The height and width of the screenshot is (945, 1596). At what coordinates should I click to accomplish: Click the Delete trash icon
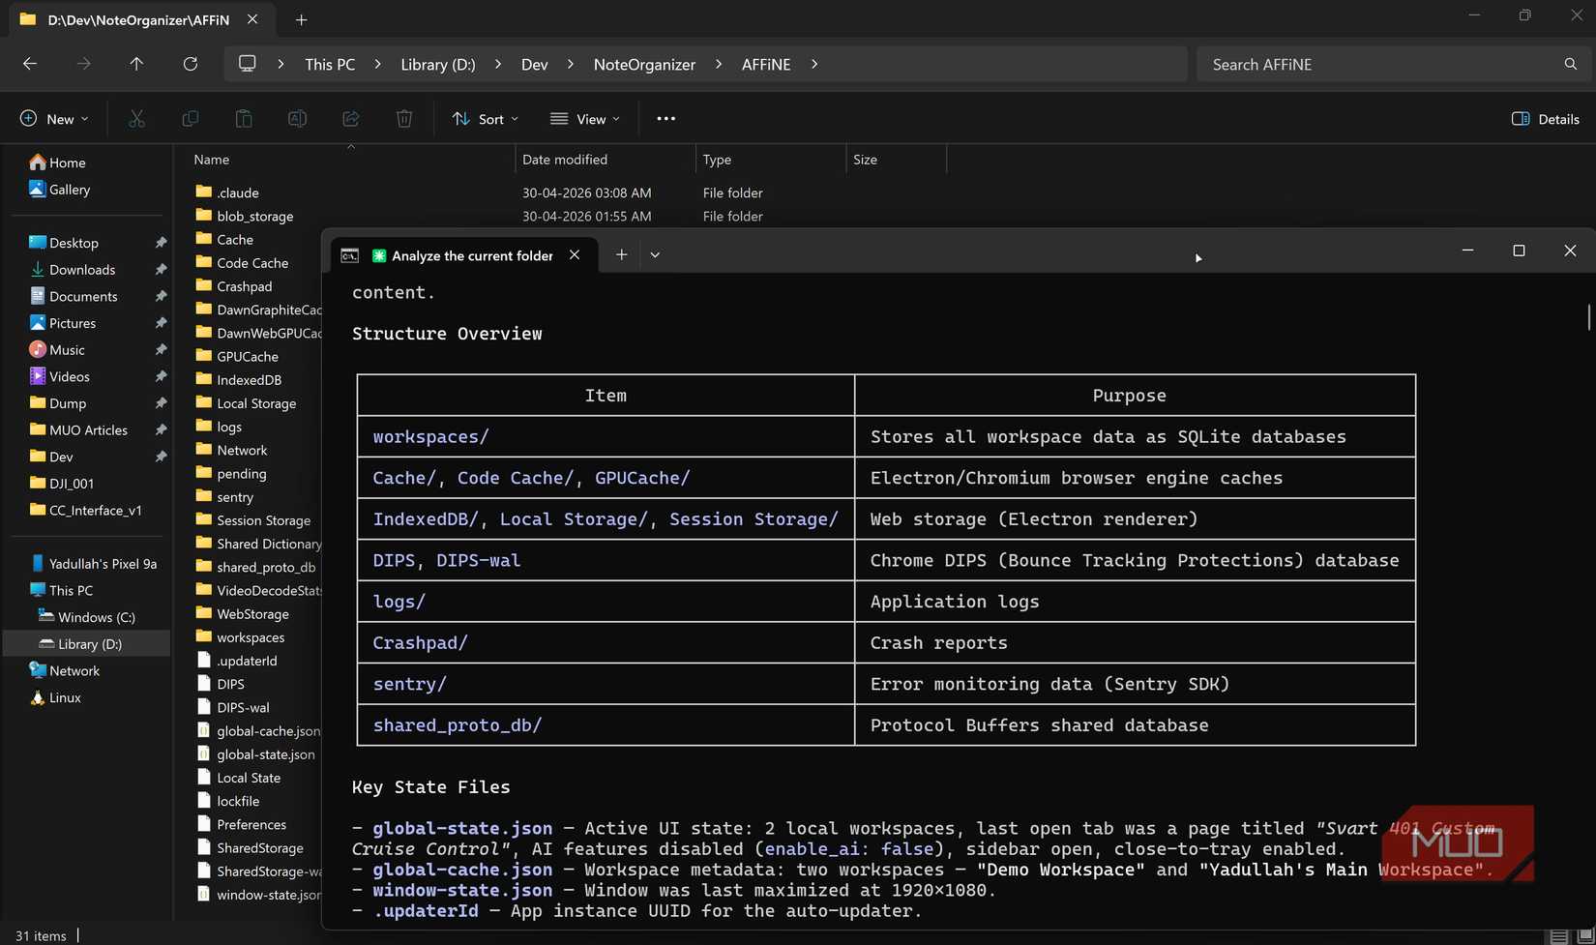(x=404, y=119)
